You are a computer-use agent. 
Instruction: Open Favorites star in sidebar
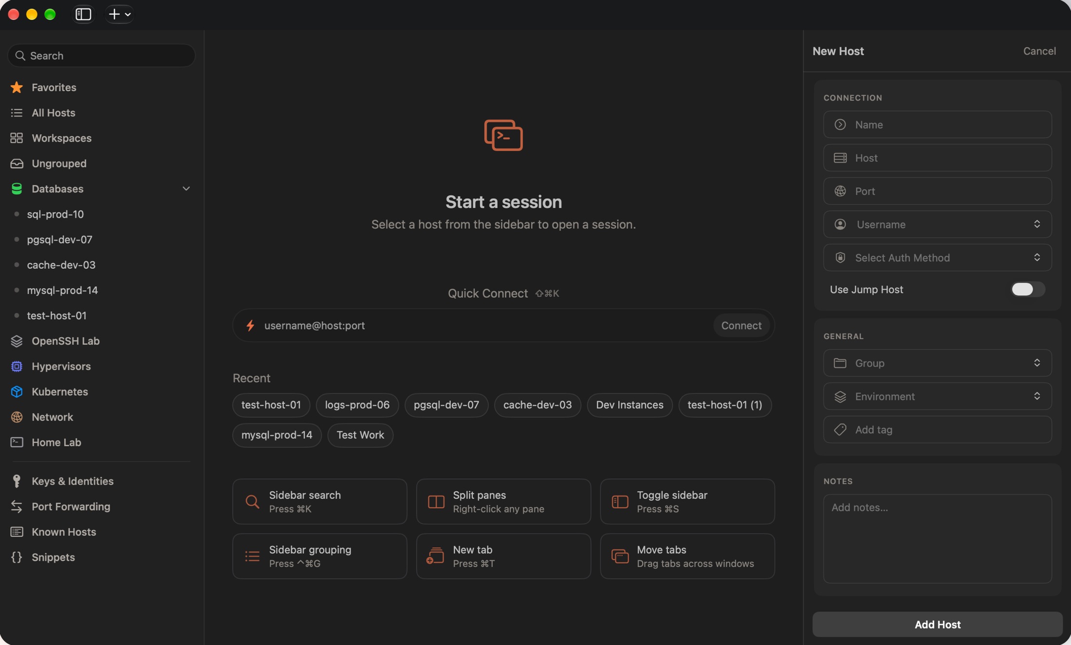[17, 87]
